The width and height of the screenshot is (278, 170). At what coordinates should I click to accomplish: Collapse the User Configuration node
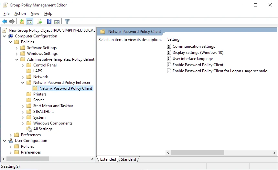pyautogui.click(x=5, y=141)
